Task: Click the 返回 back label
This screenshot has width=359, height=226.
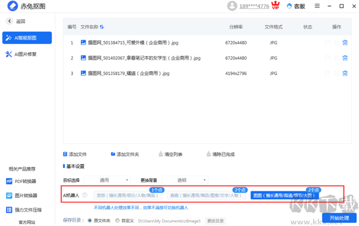Action: 20,22
